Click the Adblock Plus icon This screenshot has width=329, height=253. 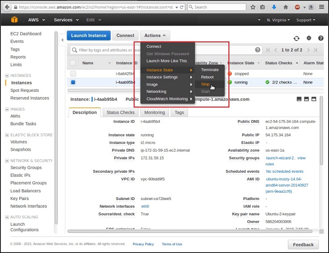pyautogui.click(x=297, y=7)
